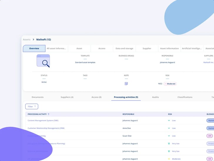Select Processing activities (9) sub-tab

(x=126, y=97)
